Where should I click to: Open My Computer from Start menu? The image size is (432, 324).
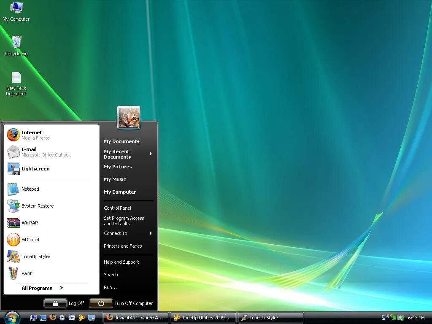tap(120, 192)
